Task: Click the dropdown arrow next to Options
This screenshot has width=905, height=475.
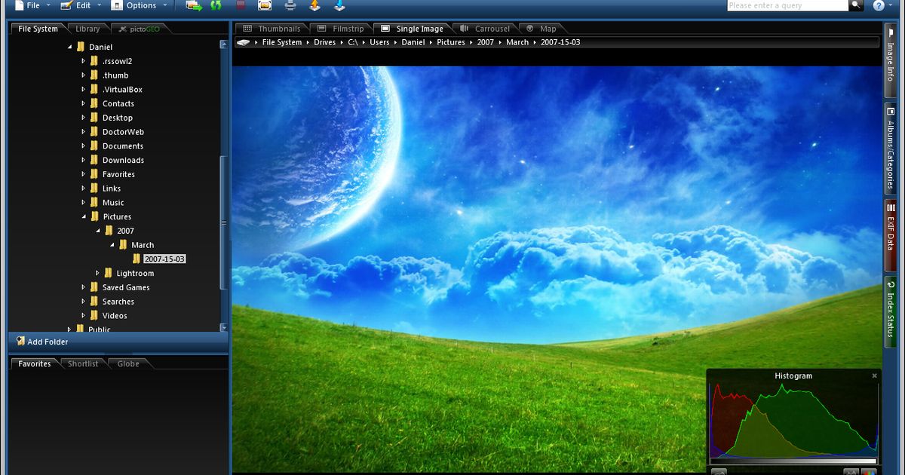Action: [x=165, y=5]
